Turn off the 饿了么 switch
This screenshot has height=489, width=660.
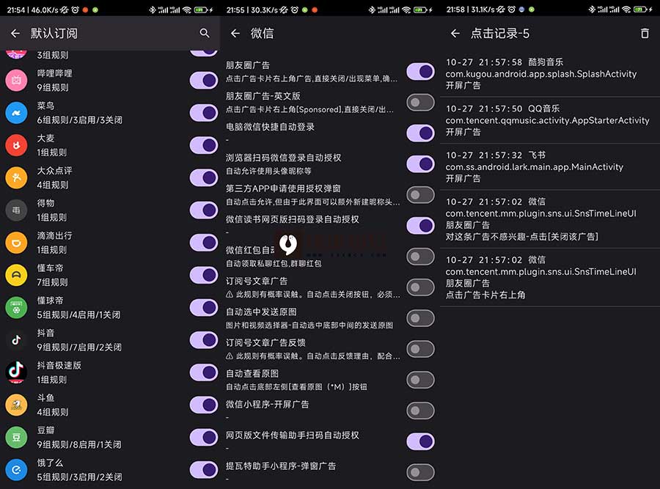point(204,470)
